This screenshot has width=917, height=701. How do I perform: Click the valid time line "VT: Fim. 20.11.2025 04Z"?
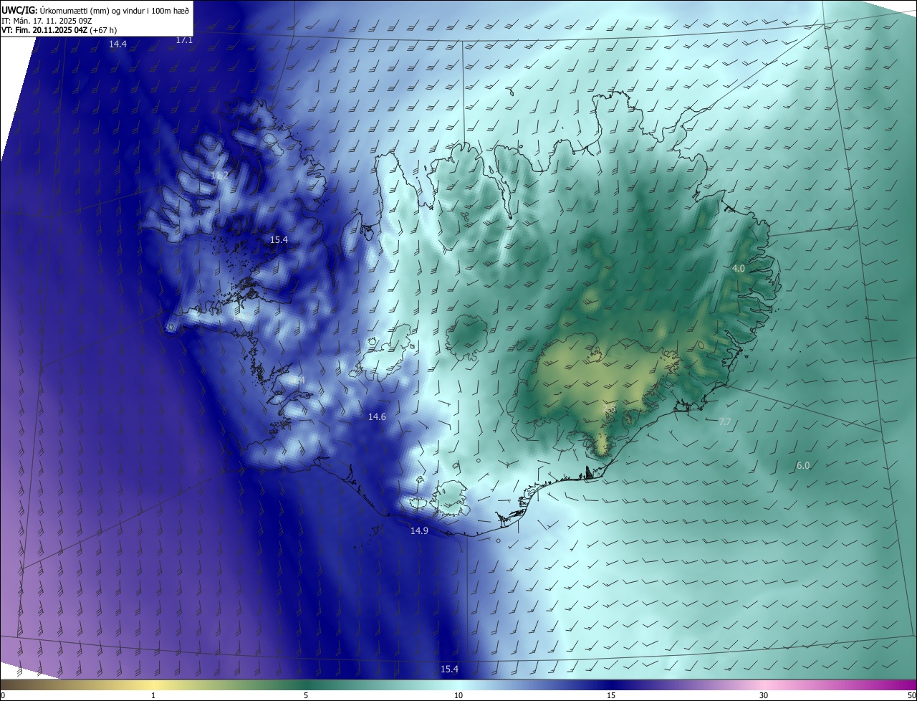[x=44, y=30]
